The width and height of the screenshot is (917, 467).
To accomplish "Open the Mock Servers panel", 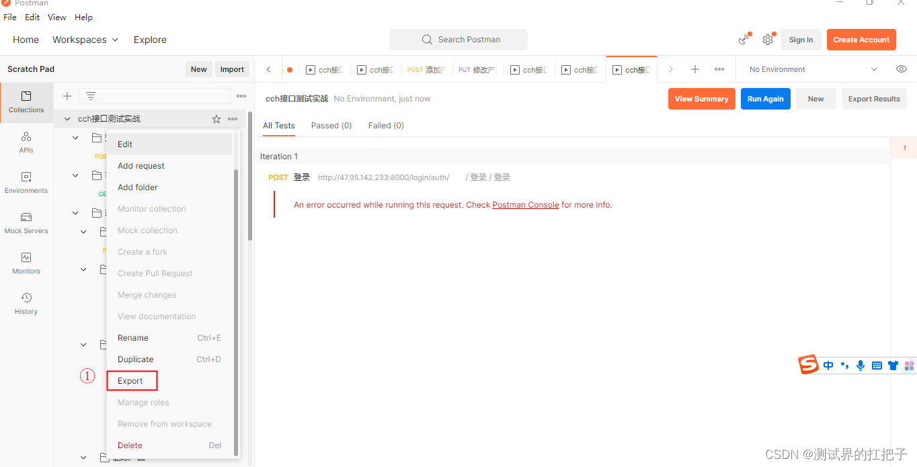I will pyautogui.click(x=26, y=222).
